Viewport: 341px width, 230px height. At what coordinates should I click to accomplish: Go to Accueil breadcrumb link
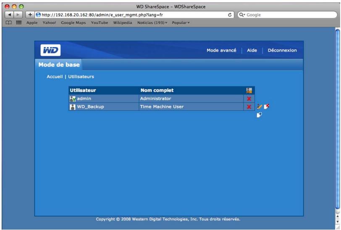[x=55, y=76]
